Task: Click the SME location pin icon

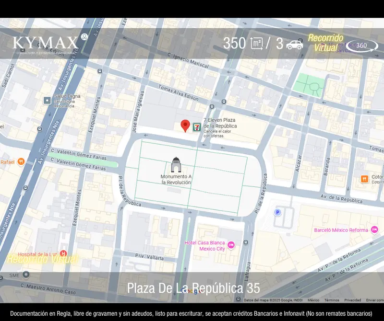Action: pos(26,275)
